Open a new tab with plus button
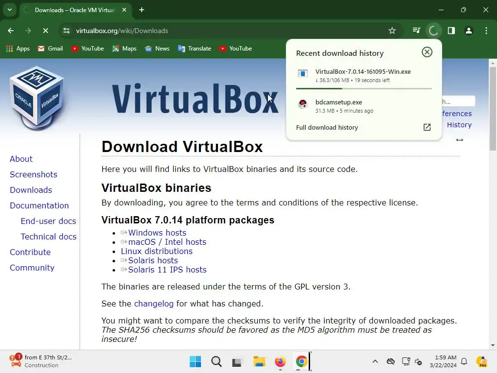This screenshot has height=373, width=497. coord(142,10)
